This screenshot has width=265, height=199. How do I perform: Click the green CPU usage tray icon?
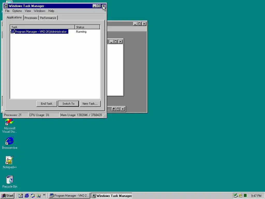tap(245, 196)
